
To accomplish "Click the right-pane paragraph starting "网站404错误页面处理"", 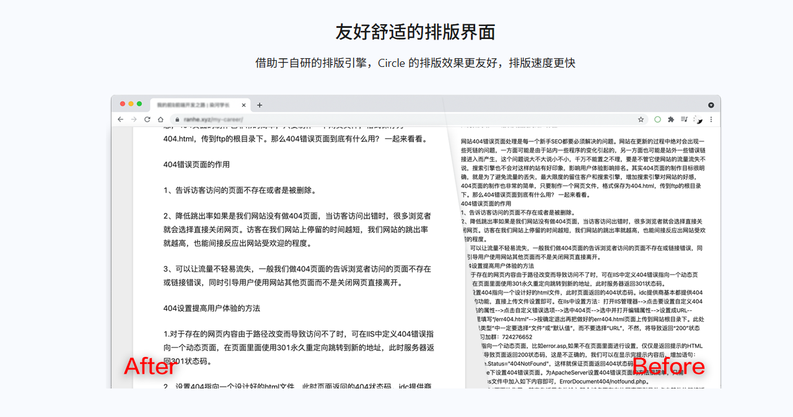I will point(583,168).
